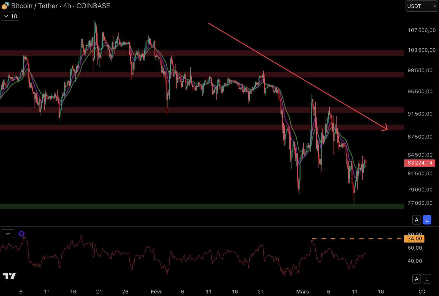Image resolution: width=439 pixels, height=296 pixels.
Task: Expand the indicators legend showing 10
Action: coord(11,16)
